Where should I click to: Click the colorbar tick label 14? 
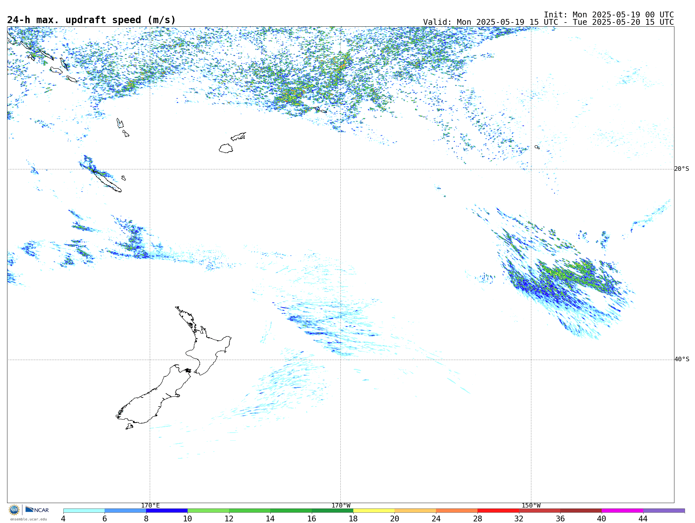coord(270,519)
